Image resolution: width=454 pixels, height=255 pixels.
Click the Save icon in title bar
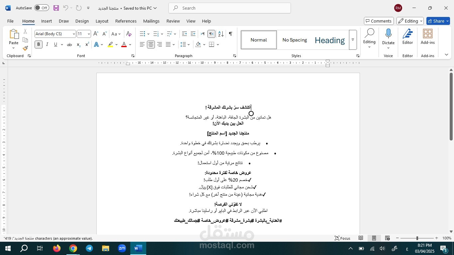click(56, 8)
